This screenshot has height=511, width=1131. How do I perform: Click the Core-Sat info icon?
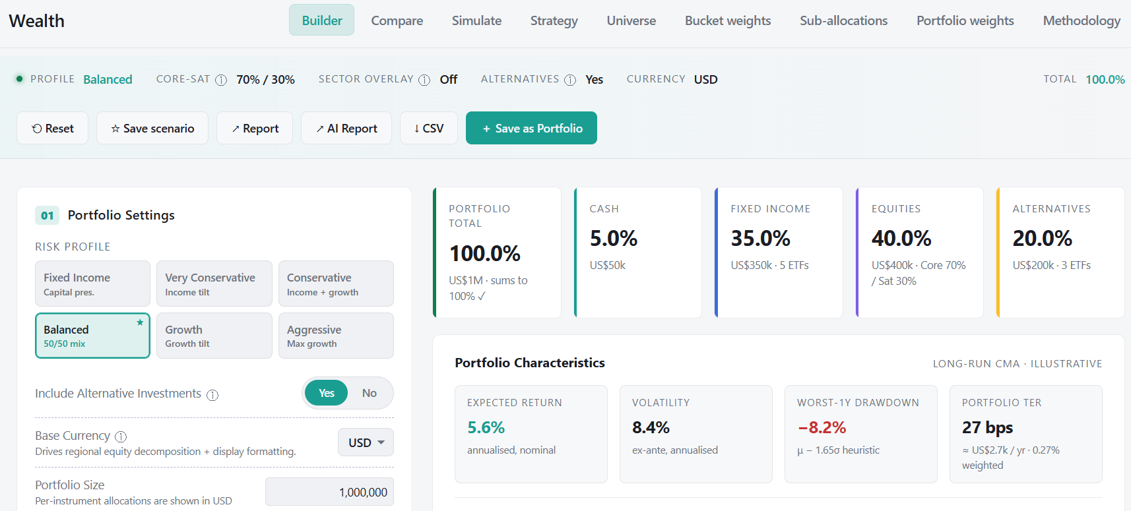(221, 80)
